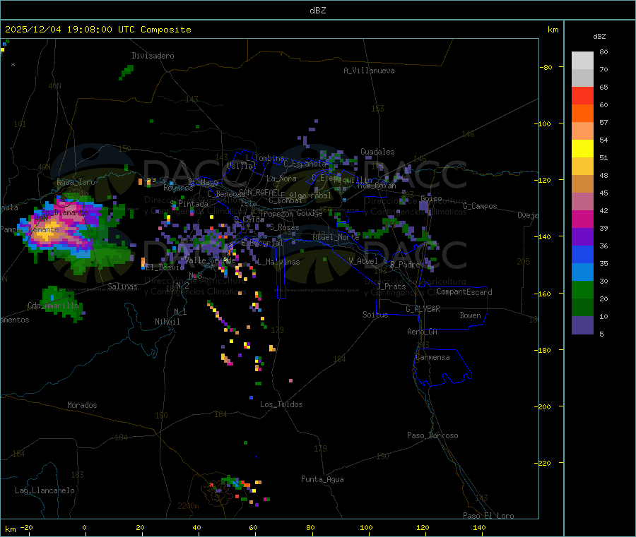Click the 'Morados' map label
This screenshot has height=537, width=636.
82,405
